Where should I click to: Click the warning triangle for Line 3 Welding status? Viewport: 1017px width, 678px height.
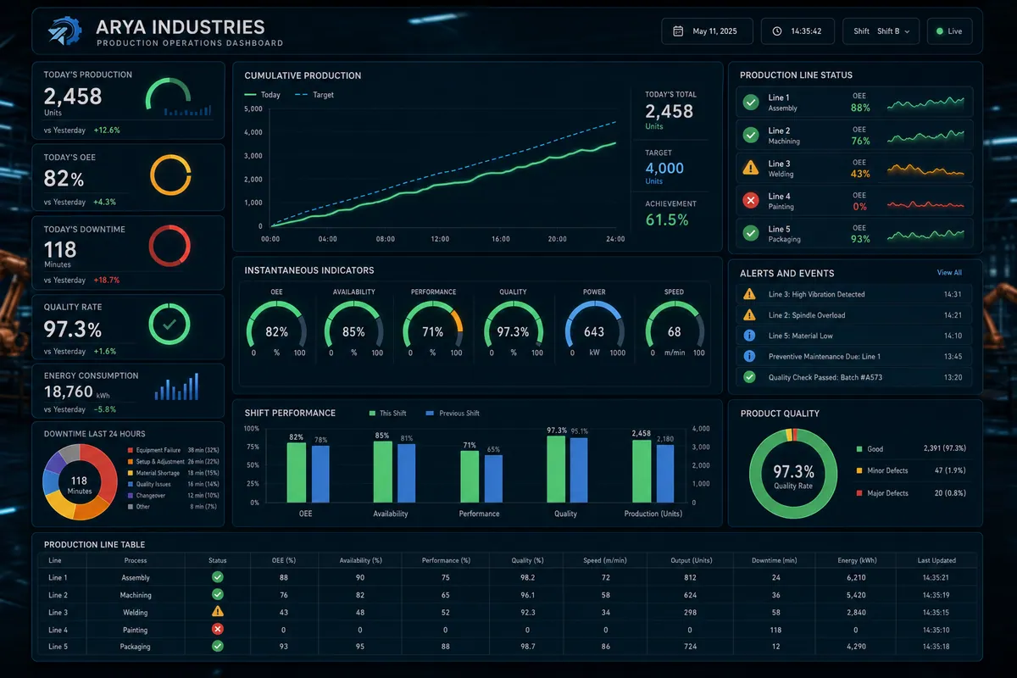tap(750, 168)
